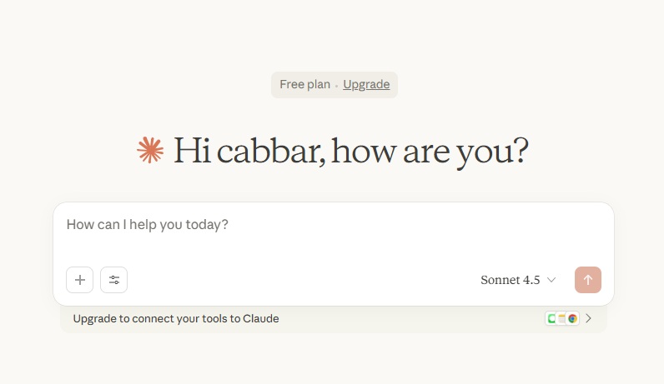Viewport: 664px width, 384px height.
Task: Click the empty space between tools button and model selector
Action: click(x=300, y=280)
